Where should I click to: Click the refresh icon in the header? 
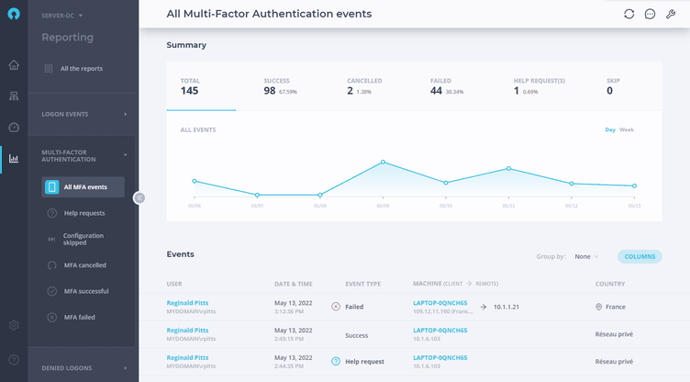tap(629, 14)
